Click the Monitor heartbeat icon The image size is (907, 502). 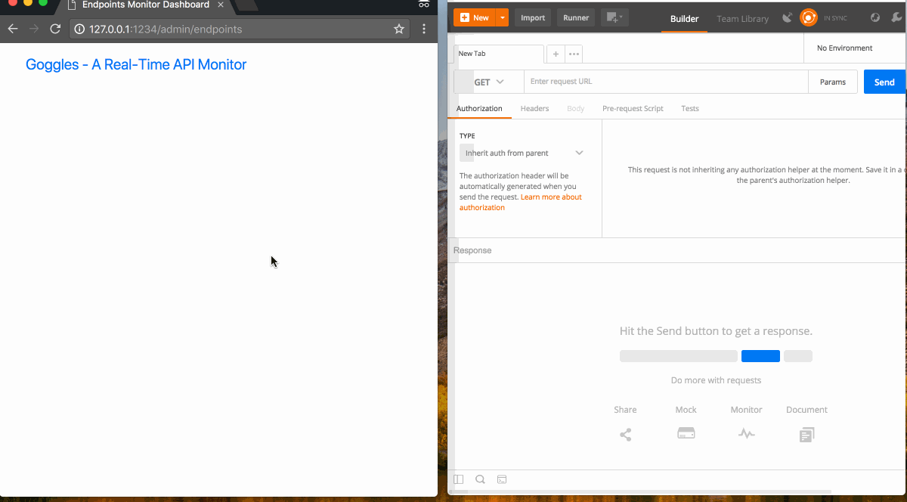746,433
